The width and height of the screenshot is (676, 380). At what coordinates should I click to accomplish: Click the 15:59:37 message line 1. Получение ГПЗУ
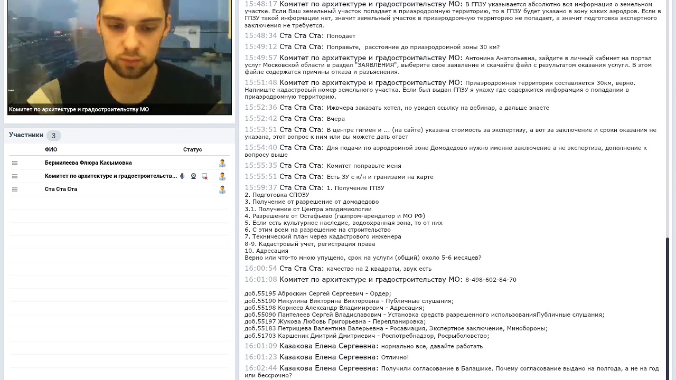314,188
